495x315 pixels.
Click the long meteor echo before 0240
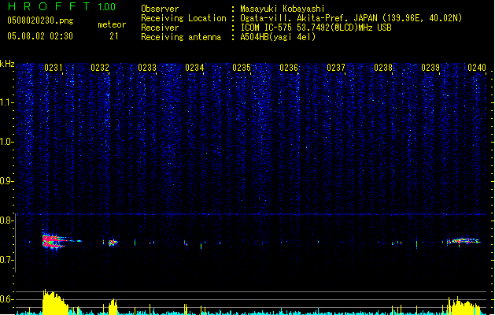point(464,241)
